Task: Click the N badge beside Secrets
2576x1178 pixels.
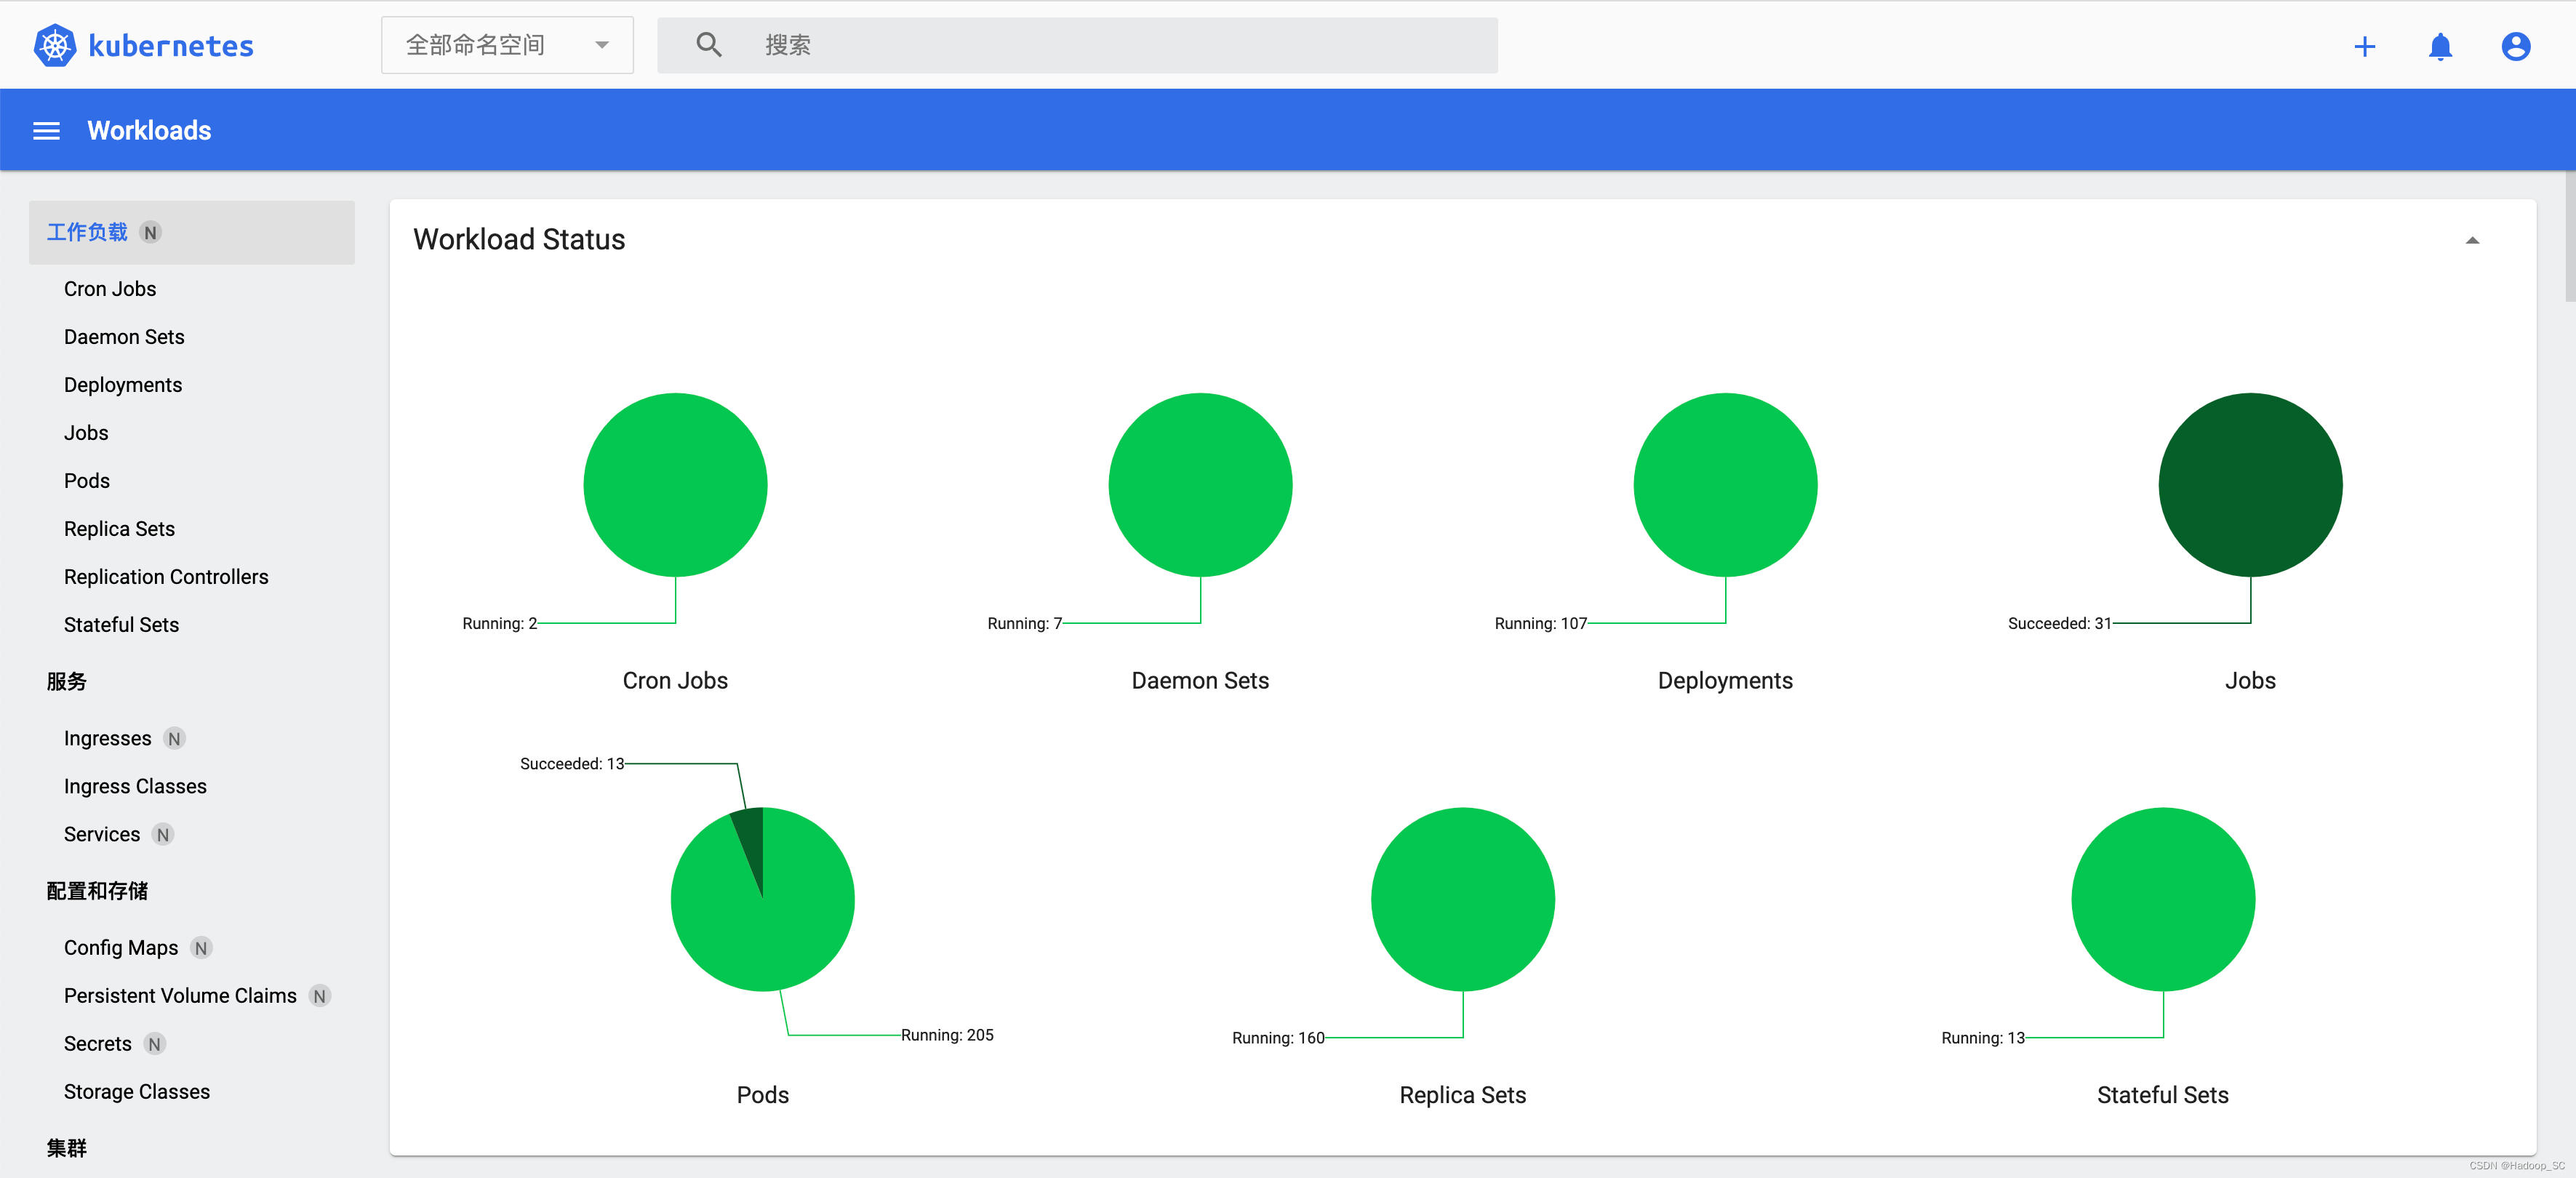Action: tap(154, 1044)
